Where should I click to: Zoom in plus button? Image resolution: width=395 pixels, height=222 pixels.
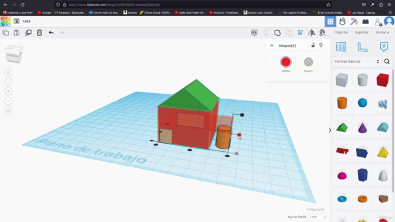[8, 91]
